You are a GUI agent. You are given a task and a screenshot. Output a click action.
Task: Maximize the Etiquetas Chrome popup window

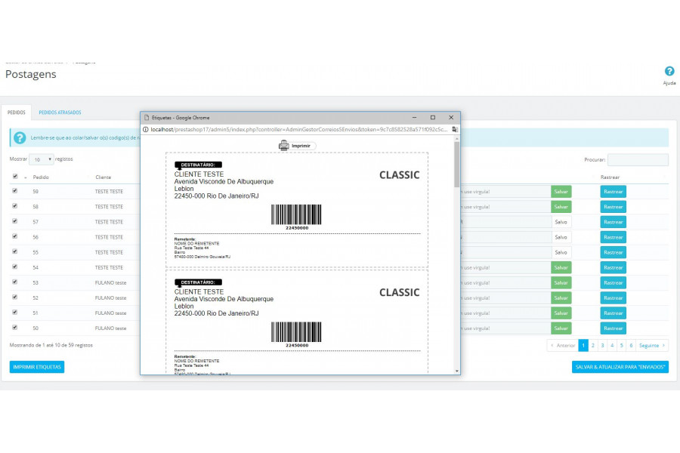click(432, 118)
